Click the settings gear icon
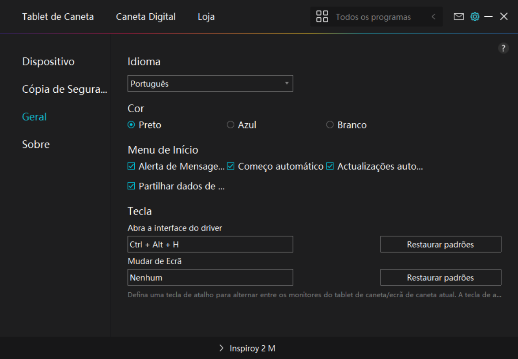 (x=475, y=17)
